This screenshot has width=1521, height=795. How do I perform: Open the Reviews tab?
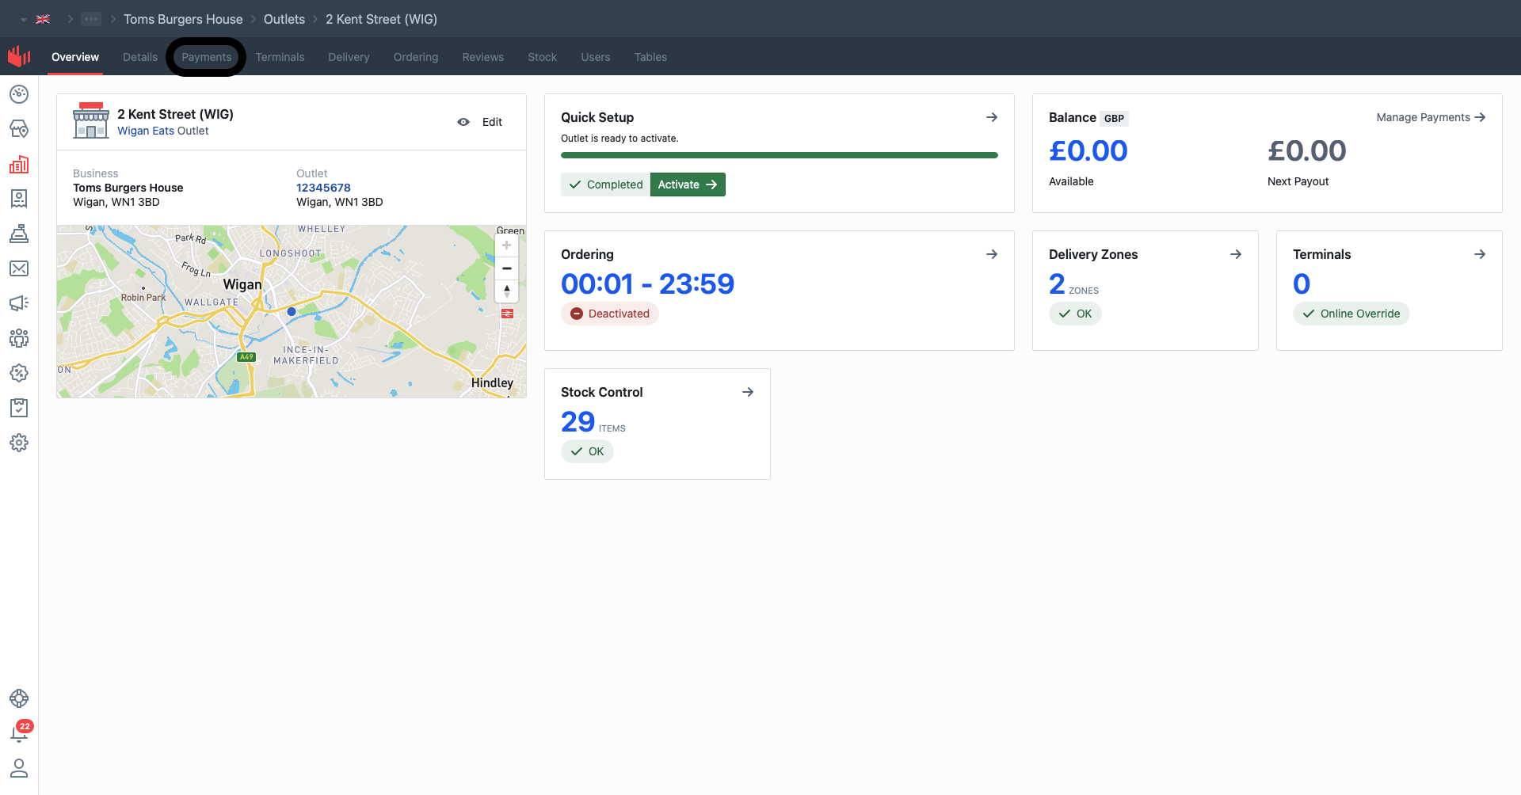point(483,57)
